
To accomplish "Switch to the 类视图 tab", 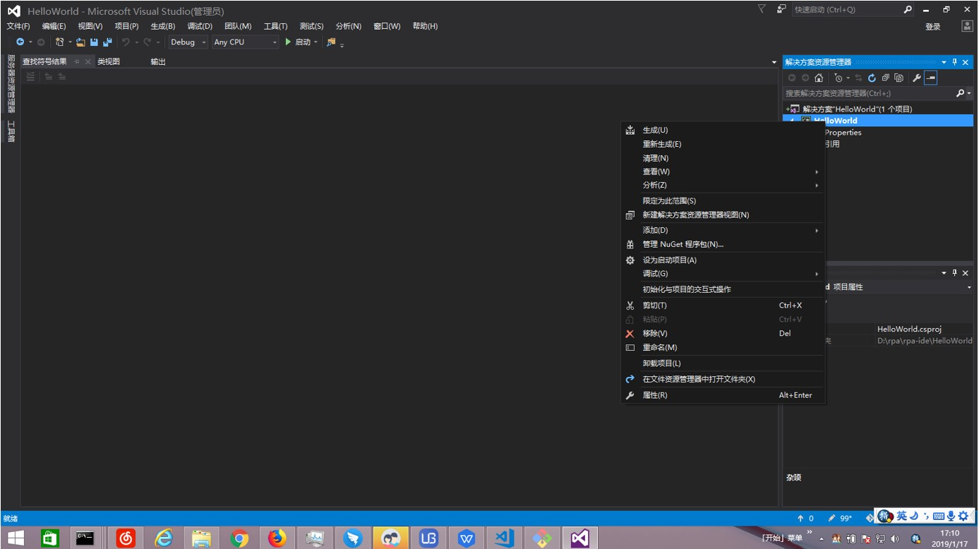I will pos(109,62).
